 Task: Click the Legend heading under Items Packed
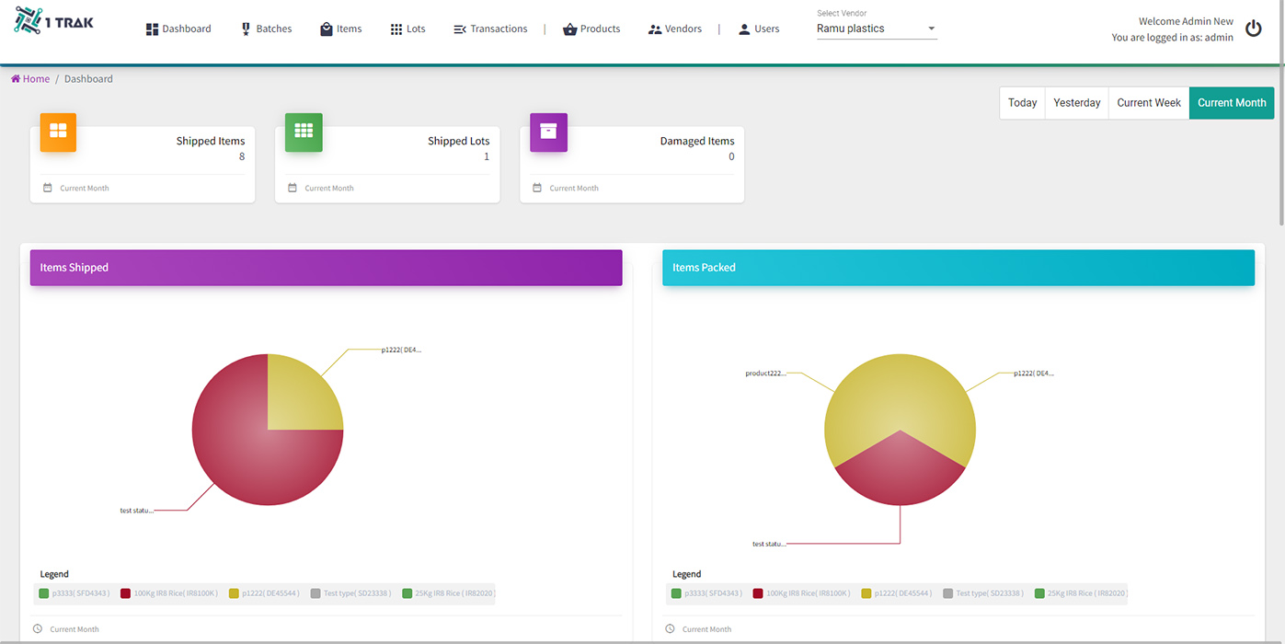[686, 574]
